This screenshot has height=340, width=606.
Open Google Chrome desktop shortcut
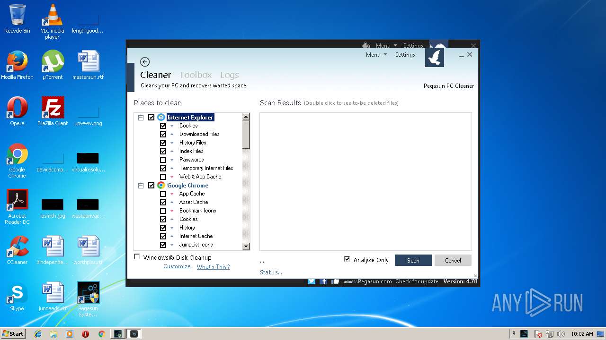pyautogui.click(x=17, y=161)
